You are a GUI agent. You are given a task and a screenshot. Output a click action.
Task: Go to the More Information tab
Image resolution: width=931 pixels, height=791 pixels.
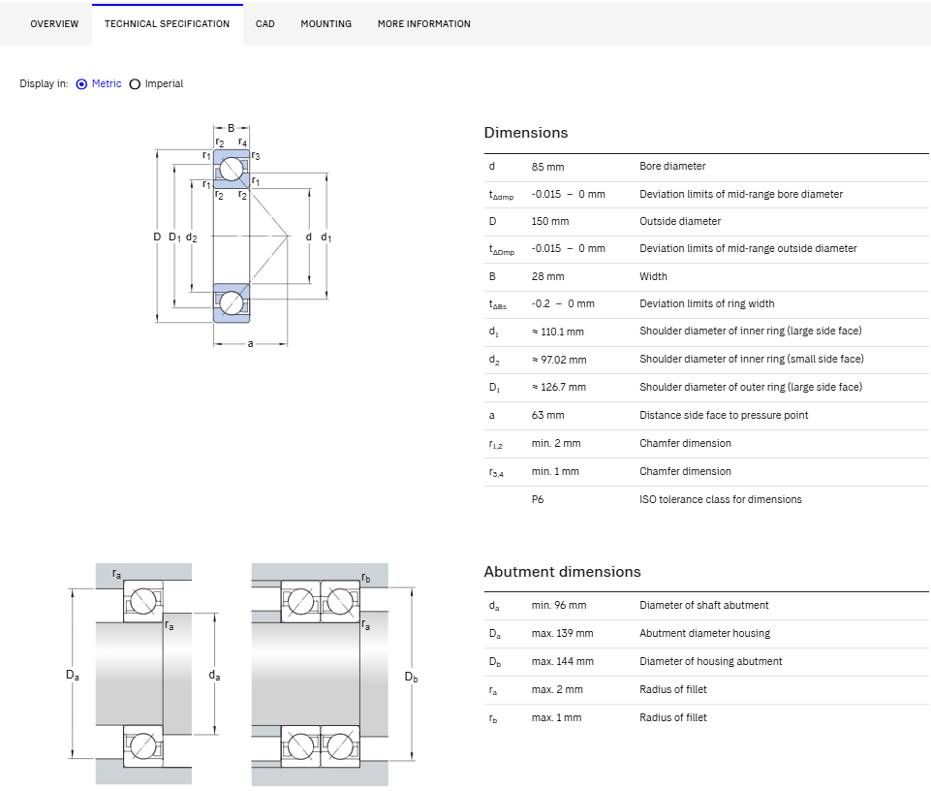click(x=424, y=24)
